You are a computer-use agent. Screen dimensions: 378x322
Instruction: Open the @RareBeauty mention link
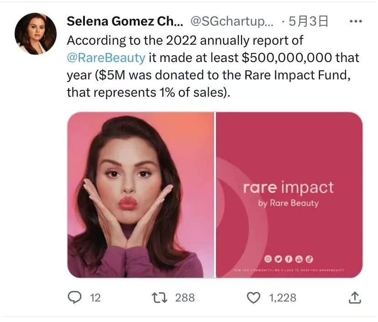tap(106, 58)
